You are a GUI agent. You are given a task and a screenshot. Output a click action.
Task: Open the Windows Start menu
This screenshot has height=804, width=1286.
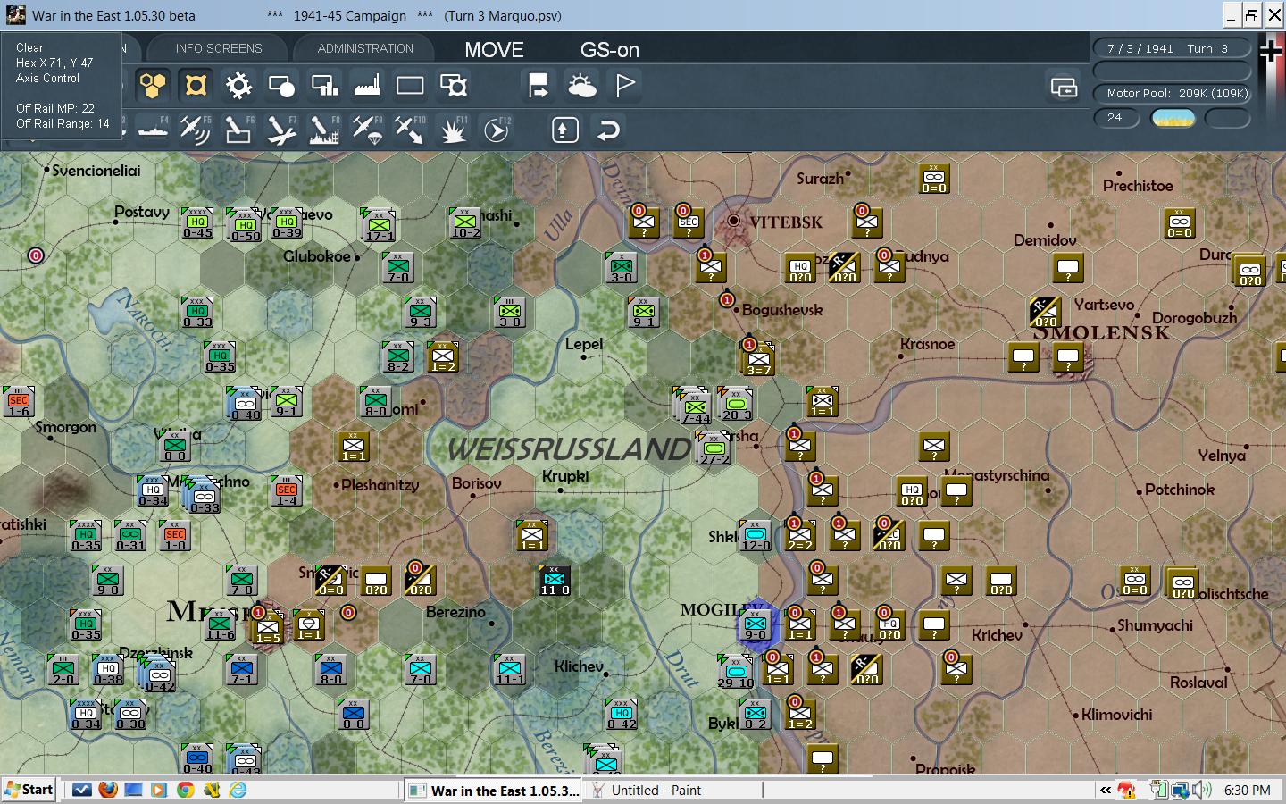pyautogui.click(x=29, y=790)
